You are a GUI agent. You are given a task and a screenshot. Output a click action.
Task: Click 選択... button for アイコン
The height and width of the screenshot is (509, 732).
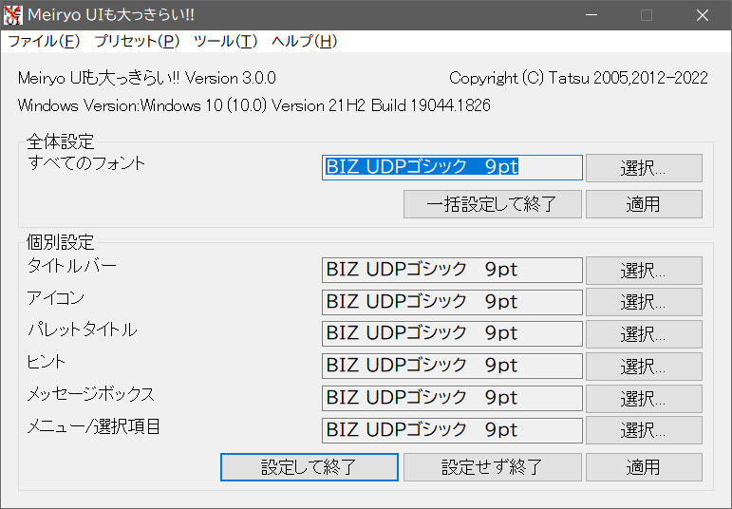pyautogui.click(x=644, y=302)
